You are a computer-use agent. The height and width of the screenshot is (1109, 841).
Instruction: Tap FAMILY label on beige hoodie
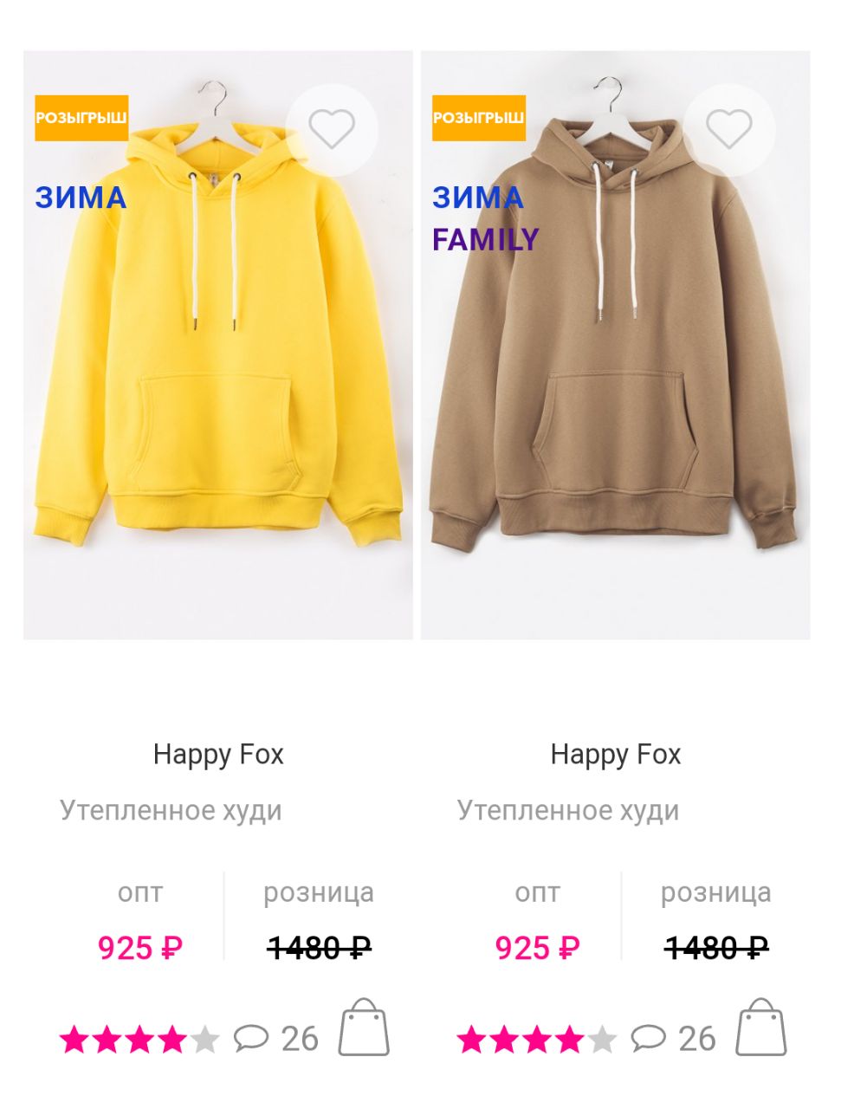[486, 239]
